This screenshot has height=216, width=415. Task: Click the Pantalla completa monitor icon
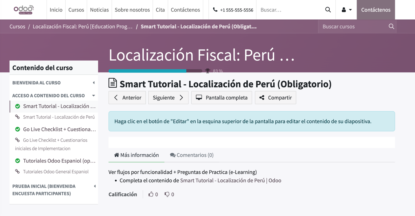[x=199, y=97]
